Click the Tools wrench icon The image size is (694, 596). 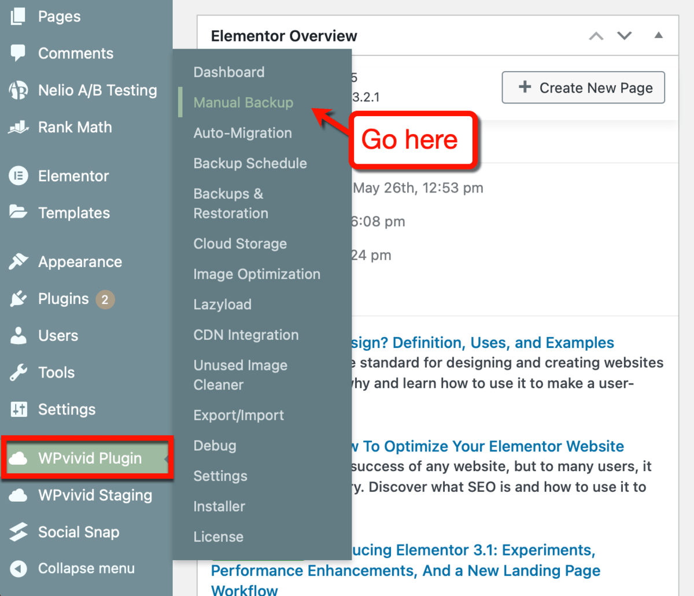tap(18, 372)
